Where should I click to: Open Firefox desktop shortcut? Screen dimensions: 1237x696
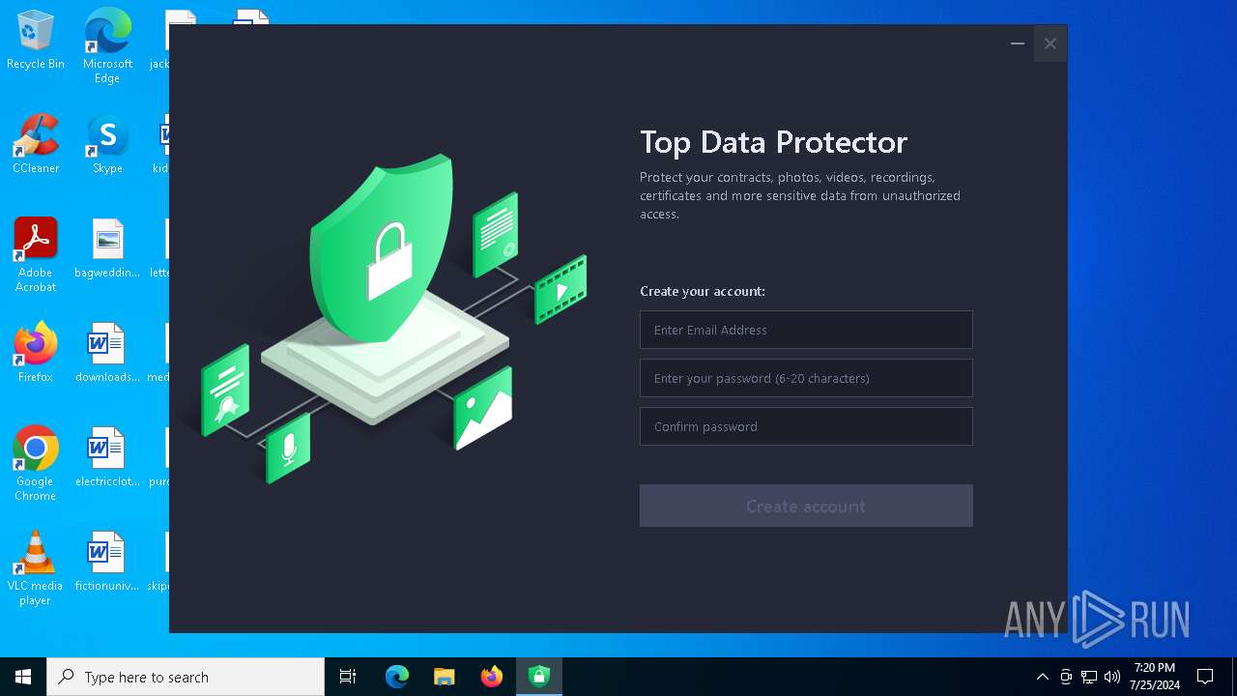coord(36,354)
